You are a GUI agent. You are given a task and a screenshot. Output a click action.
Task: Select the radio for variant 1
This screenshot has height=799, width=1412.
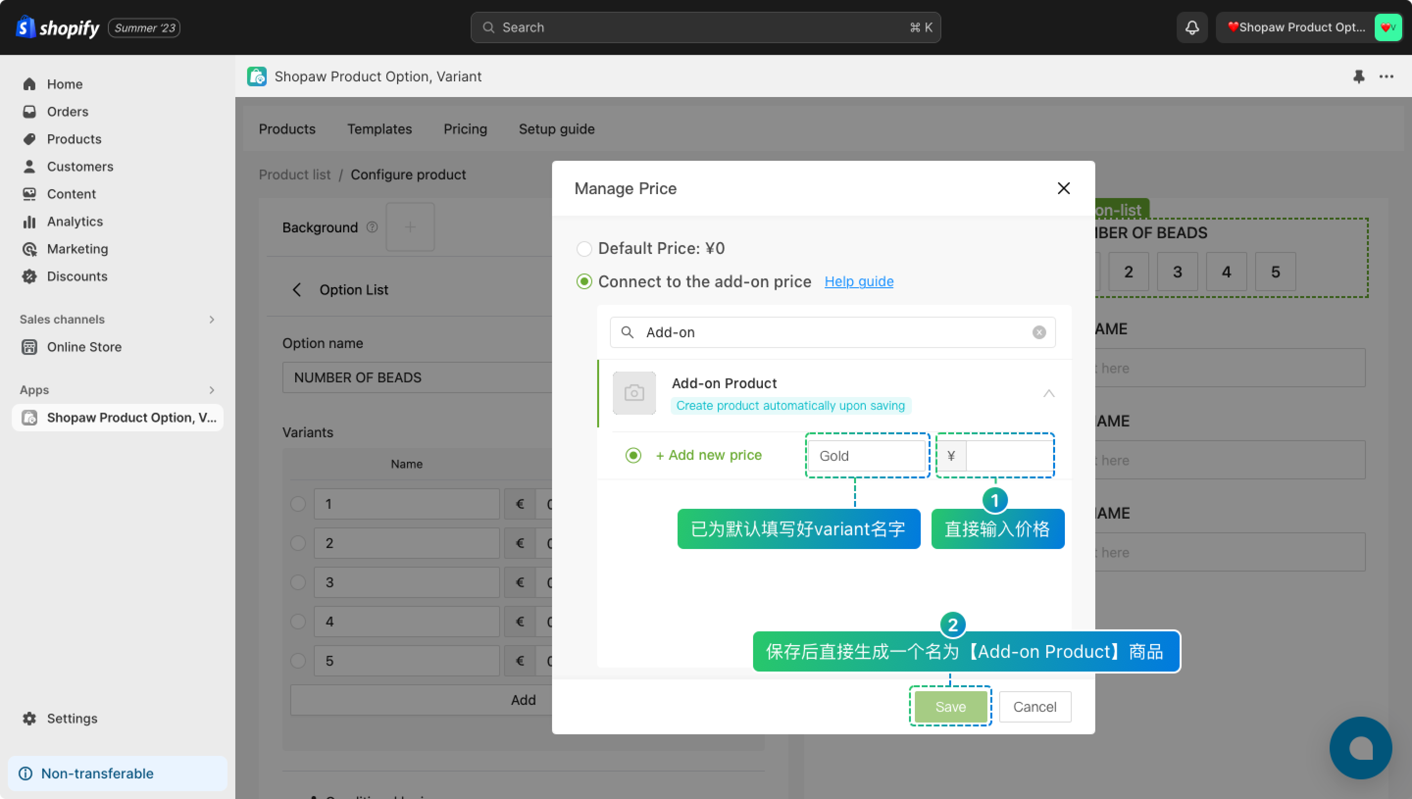298,504
